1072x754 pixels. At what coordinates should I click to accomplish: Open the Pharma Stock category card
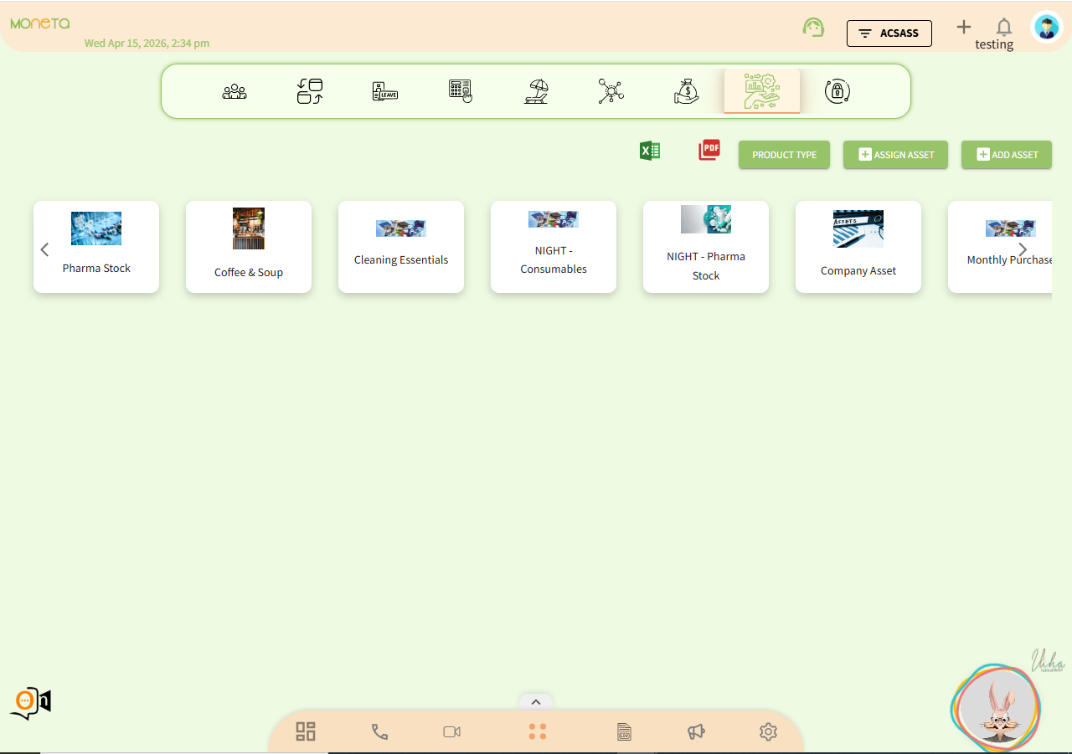tap(96, 247)
